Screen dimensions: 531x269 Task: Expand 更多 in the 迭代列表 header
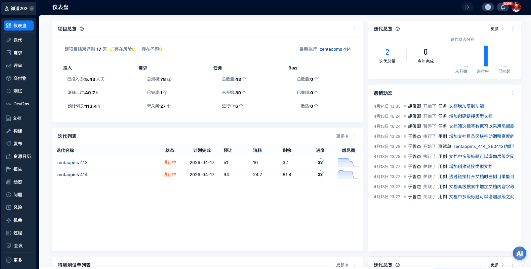click(342, 136)
